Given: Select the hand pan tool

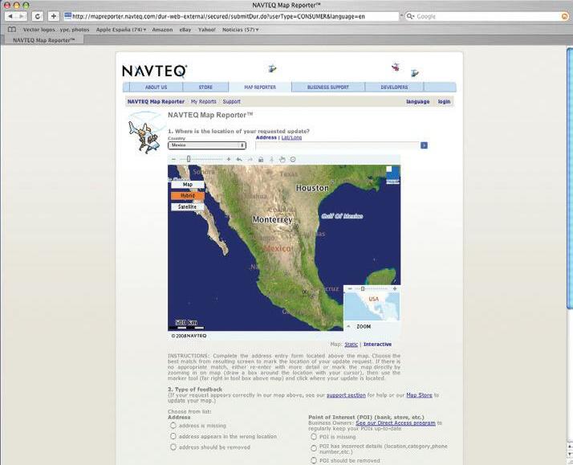Looking at the screenshot, I should [x=282, y=159].
